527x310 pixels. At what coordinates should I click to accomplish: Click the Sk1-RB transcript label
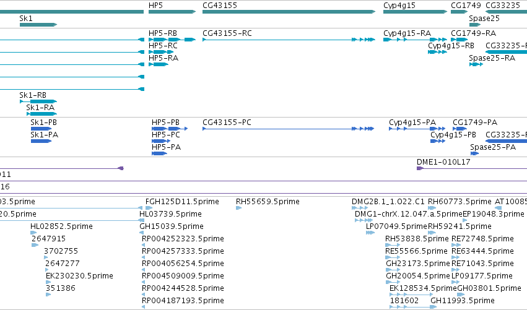[33, 95]
